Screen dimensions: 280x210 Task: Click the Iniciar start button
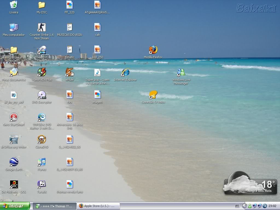(15, 206)
